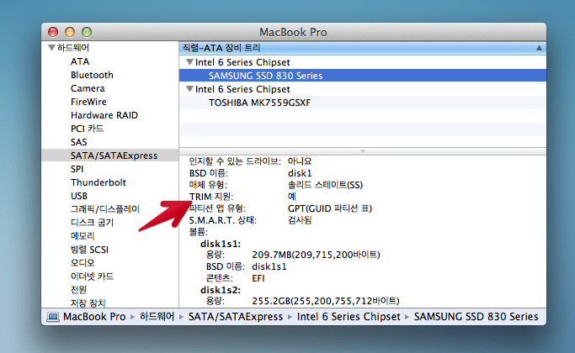Click the MacBook Pro computer icon in path bar
The width and height of the screenshot is (575, 353).
(x=53, y=316)
